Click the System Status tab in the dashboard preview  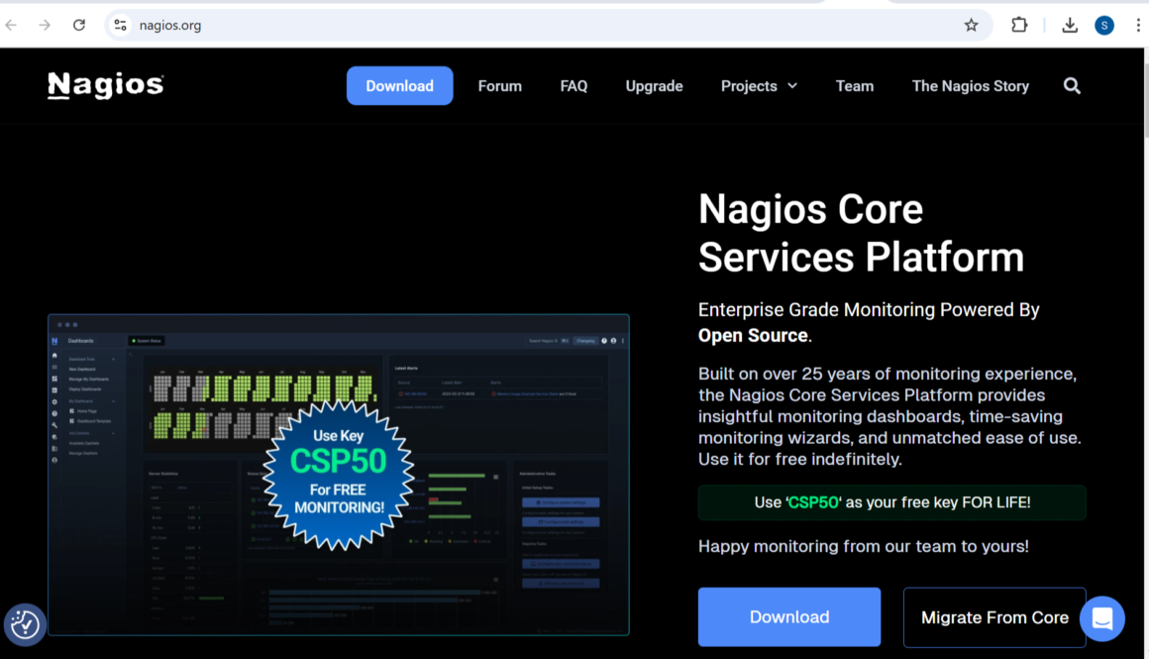click(146, 341)
